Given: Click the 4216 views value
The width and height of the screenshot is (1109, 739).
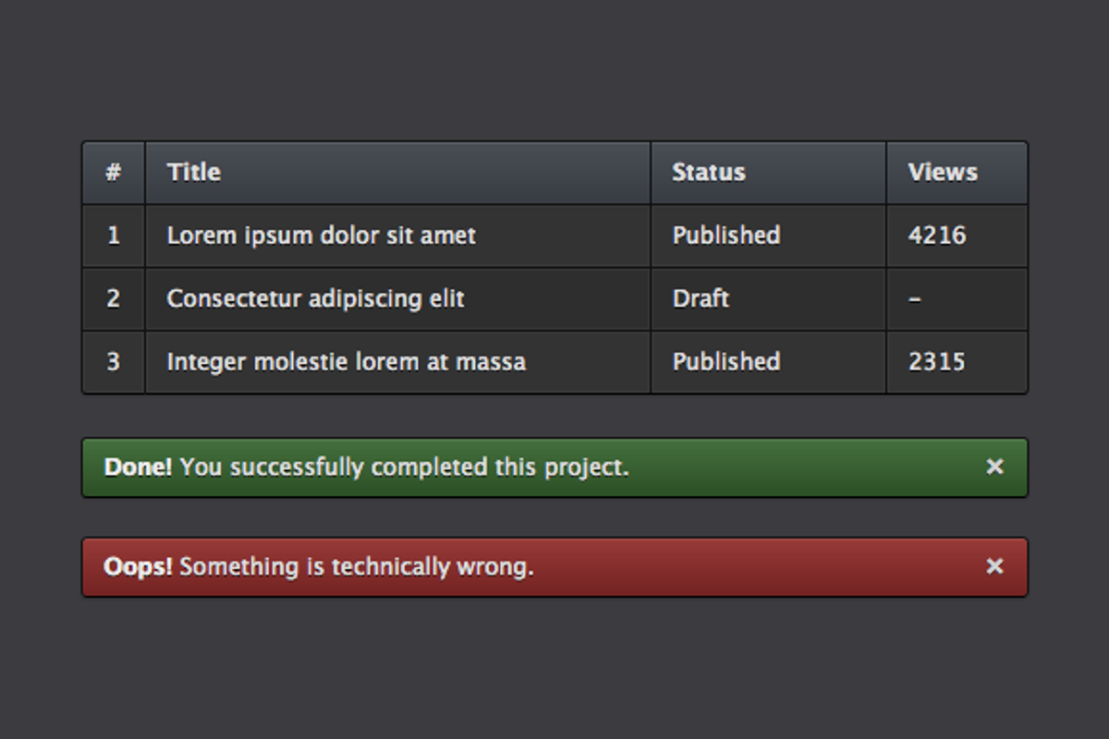Looking at the screenshot, I should pos(936,236).
